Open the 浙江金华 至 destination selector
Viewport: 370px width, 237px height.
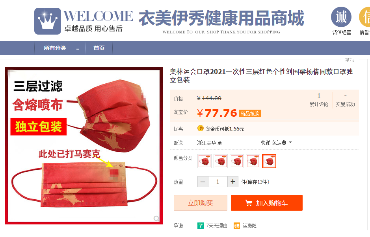pyautogui.click(x=210, y=143)
